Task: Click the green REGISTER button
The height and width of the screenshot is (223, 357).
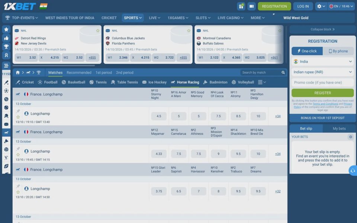Action: [323, 93]
